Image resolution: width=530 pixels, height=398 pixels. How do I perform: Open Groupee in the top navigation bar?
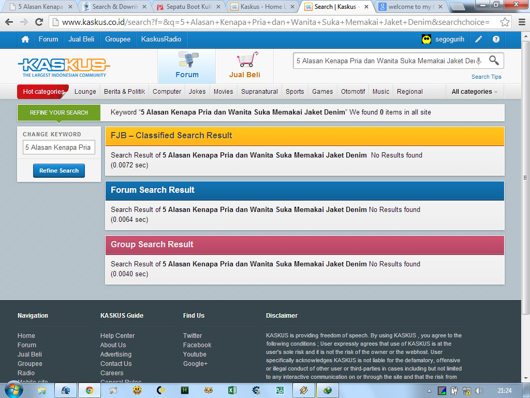click(x=117, y=39)
